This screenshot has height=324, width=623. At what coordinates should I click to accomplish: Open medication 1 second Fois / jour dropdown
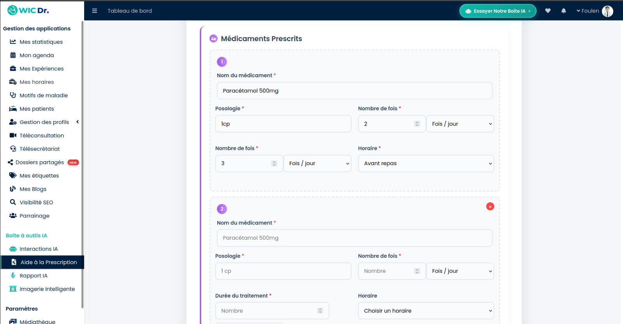click(317, 164)
